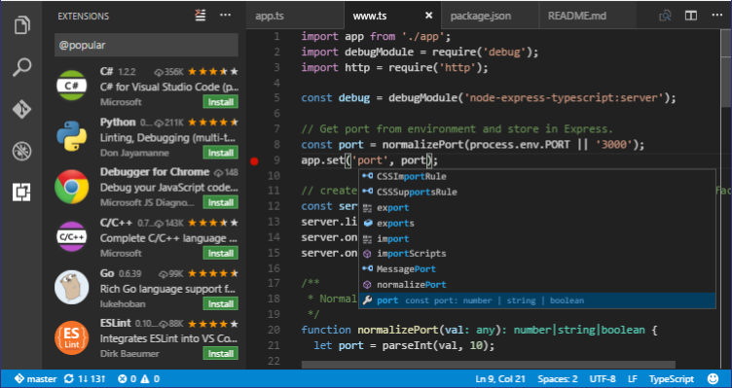Click 'Don Jayamanne' publisher name
This screenshot has height=388, width=732.
tap(134, 153)
